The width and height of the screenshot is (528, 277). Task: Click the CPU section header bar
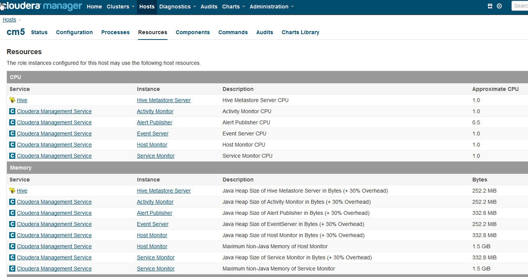(x=267, y=77)
